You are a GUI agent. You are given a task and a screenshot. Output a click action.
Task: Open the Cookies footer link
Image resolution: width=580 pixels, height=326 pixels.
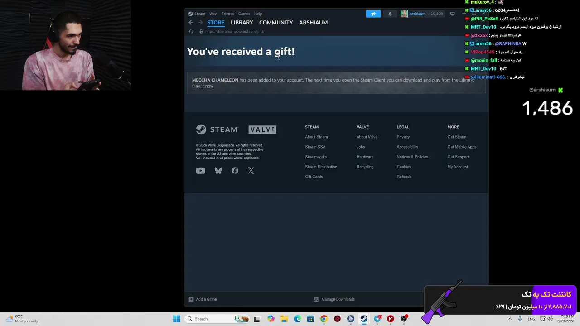click(404, 167)
